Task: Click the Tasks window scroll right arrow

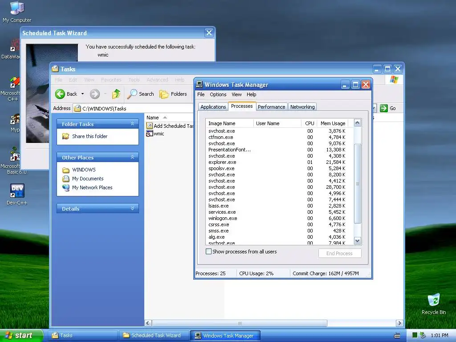Action: click(399, 323)
